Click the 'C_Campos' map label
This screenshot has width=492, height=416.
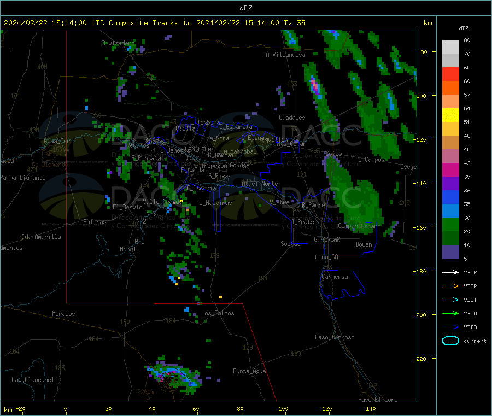371,160
